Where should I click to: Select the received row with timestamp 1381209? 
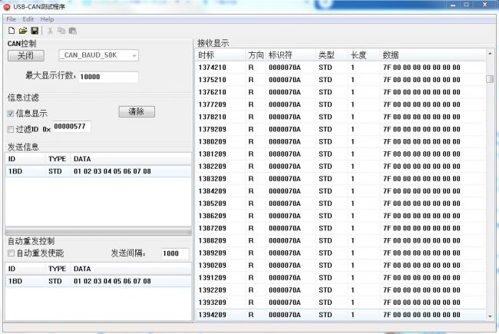point(341,154)
